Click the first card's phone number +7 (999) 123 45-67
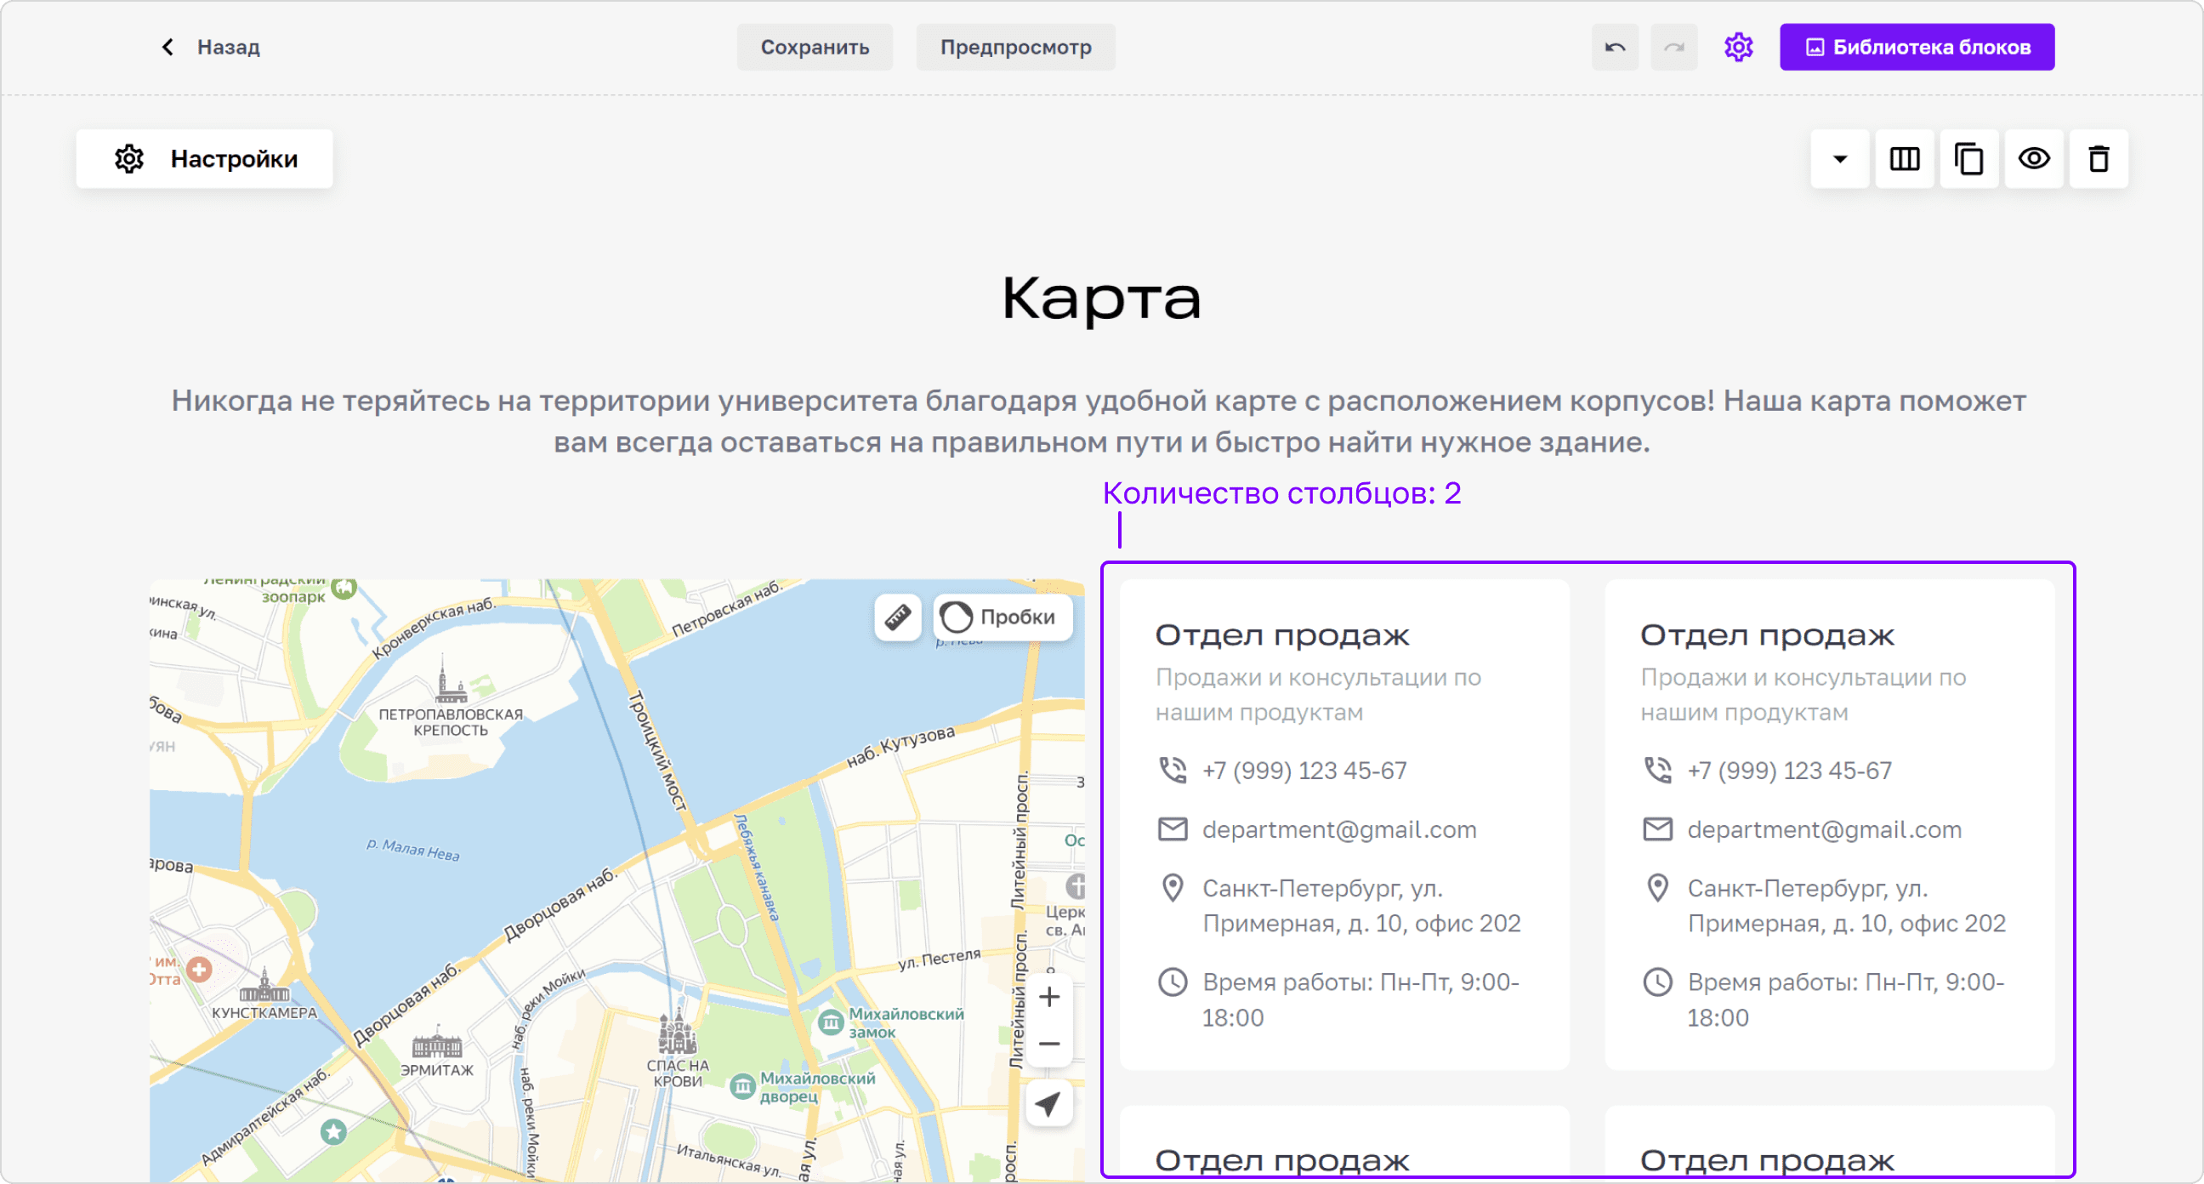The height and width of the screenshot is (1184, 2204). pos(1304,771)
